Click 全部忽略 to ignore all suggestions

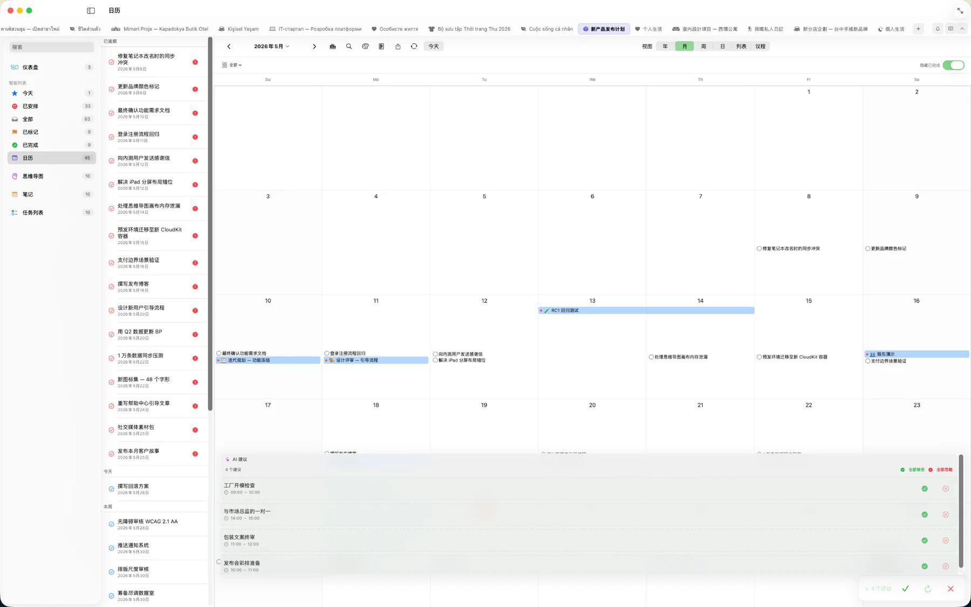coord(941,470)
